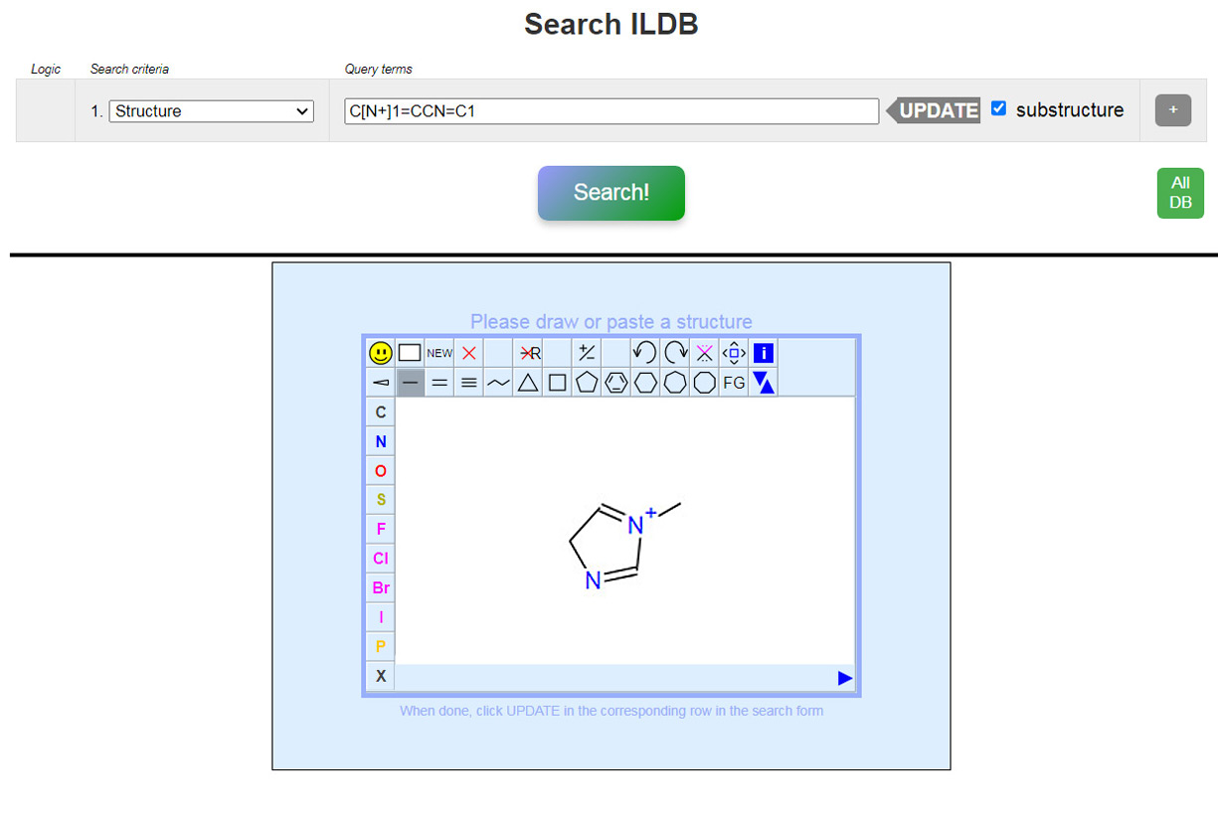Select the oxygen O atom button
This screenshot has width=1218, height=819.
(381, 471)
